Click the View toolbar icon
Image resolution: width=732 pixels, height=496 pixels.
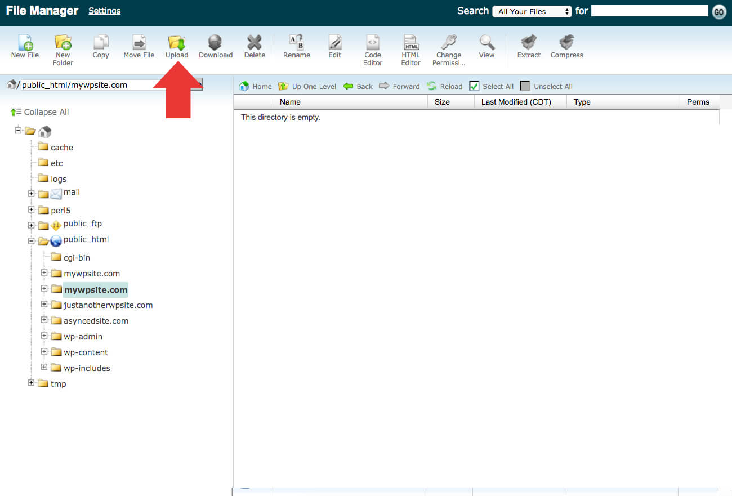point(486,46)
